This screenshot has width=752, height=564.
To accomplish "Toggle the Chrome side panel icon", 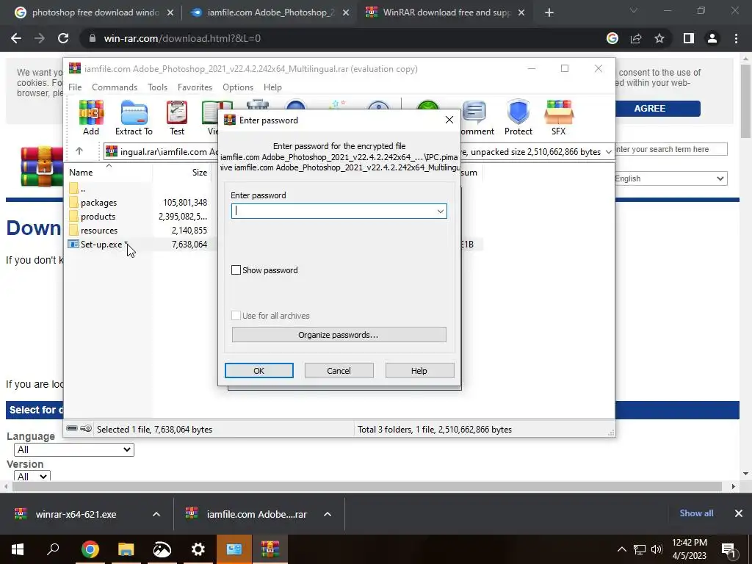I will pyautogui.click(x=689, y=38).
